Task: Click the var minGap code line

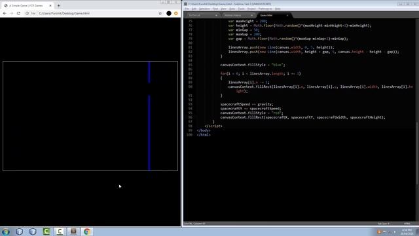Action: coord(244,30)
